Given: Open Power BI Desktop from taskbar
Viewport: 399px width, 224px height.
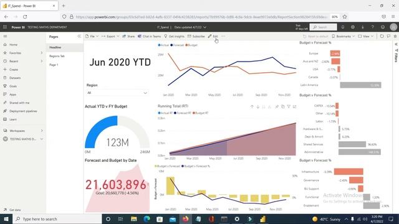Looking at the screenshot, I should coord(263,219).
